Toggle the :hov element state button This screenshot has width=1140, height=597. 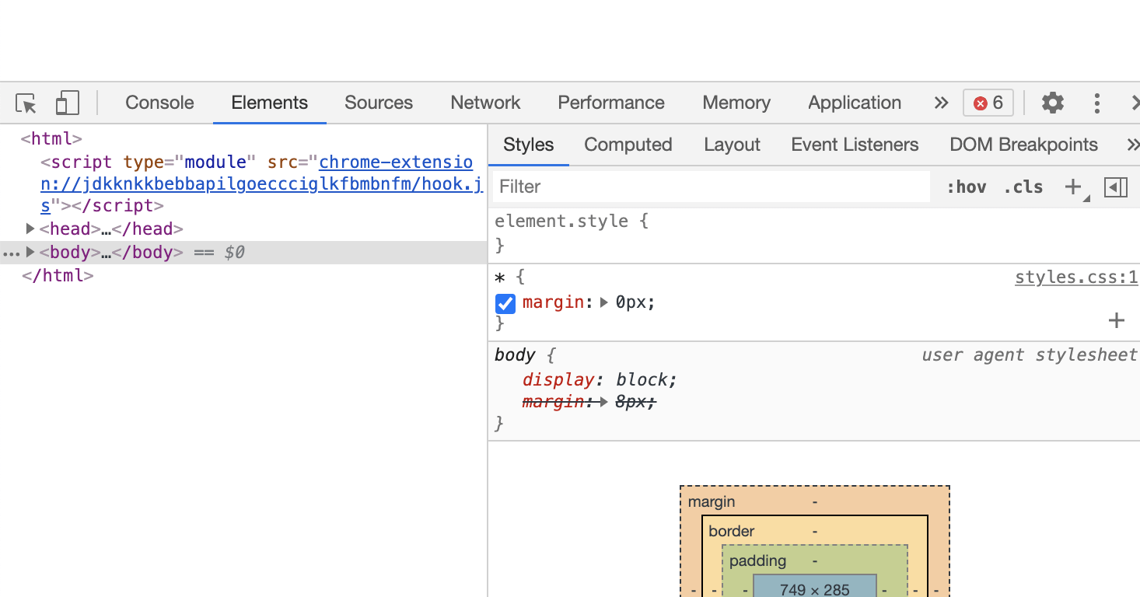(967, 187)
